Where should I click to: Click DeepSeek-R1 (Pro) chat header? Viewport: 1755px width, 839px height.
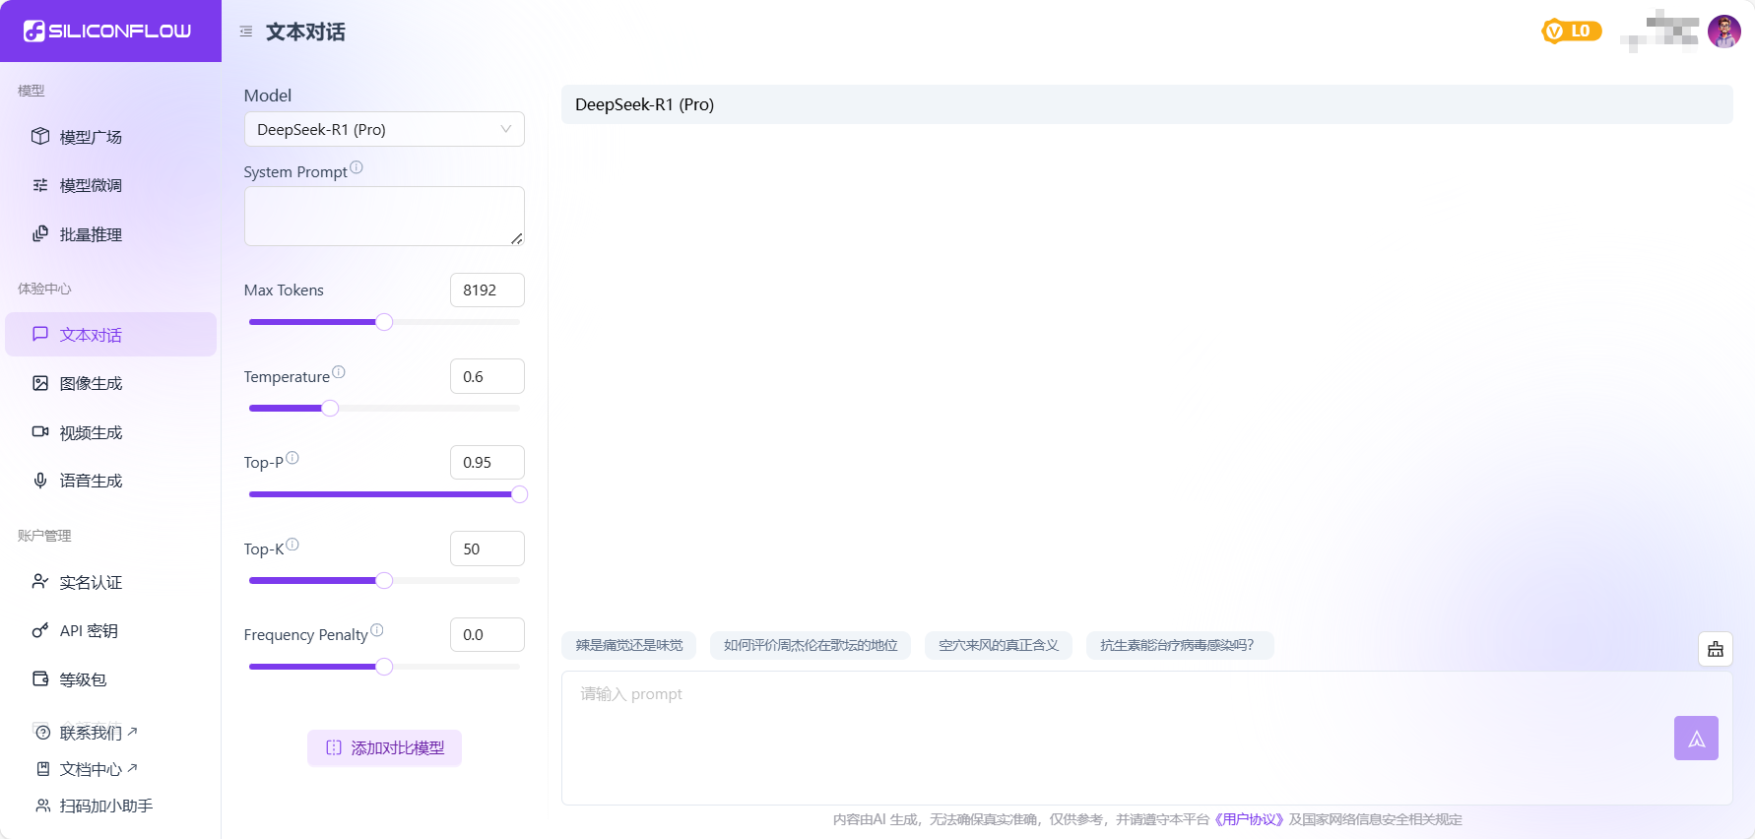click(1147, 104)
